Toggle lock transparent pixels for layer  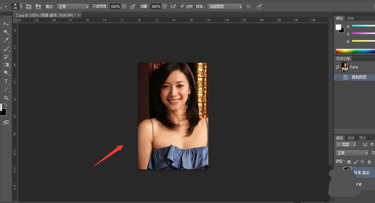coord(349,162)
